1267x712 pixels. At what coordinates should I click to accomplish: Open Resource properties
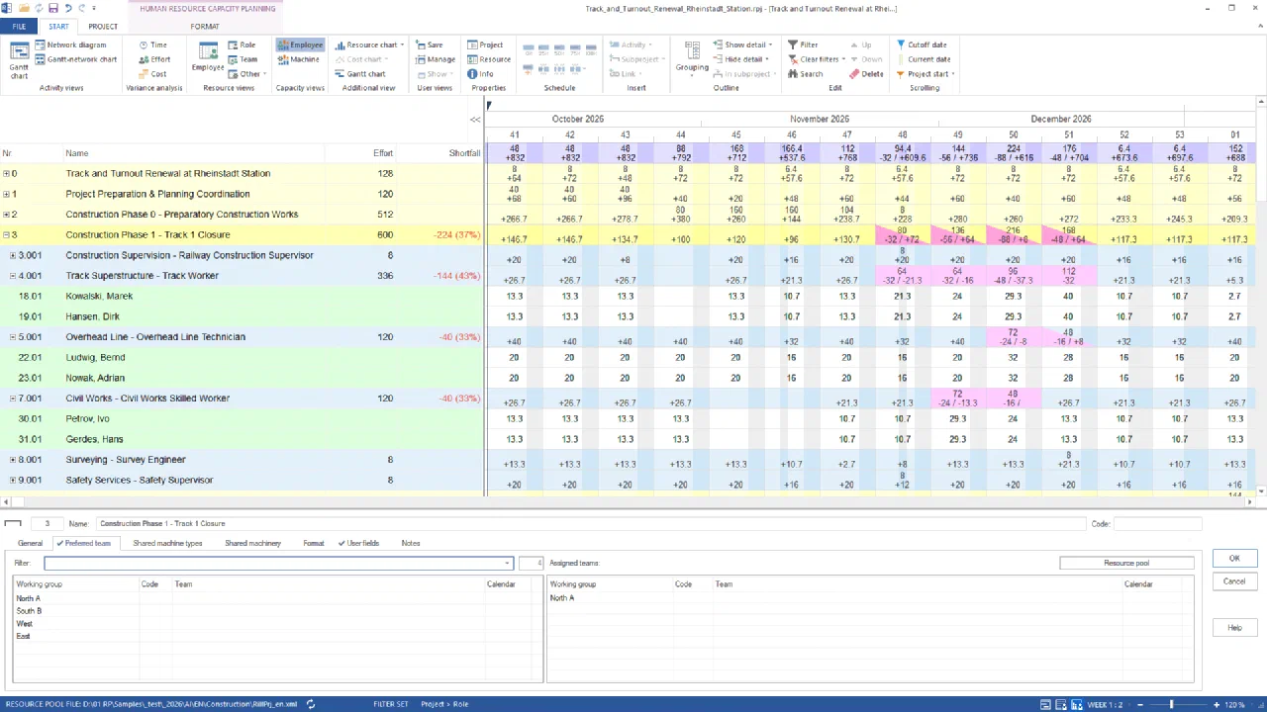tap(489, 59)
